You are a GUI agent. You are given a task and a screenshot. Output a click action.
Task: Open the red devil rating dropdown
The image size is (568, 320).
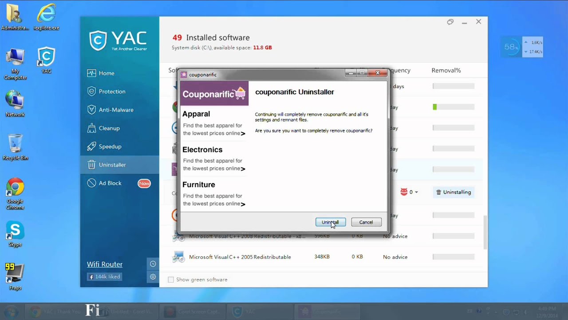click(x=409, y=192)
